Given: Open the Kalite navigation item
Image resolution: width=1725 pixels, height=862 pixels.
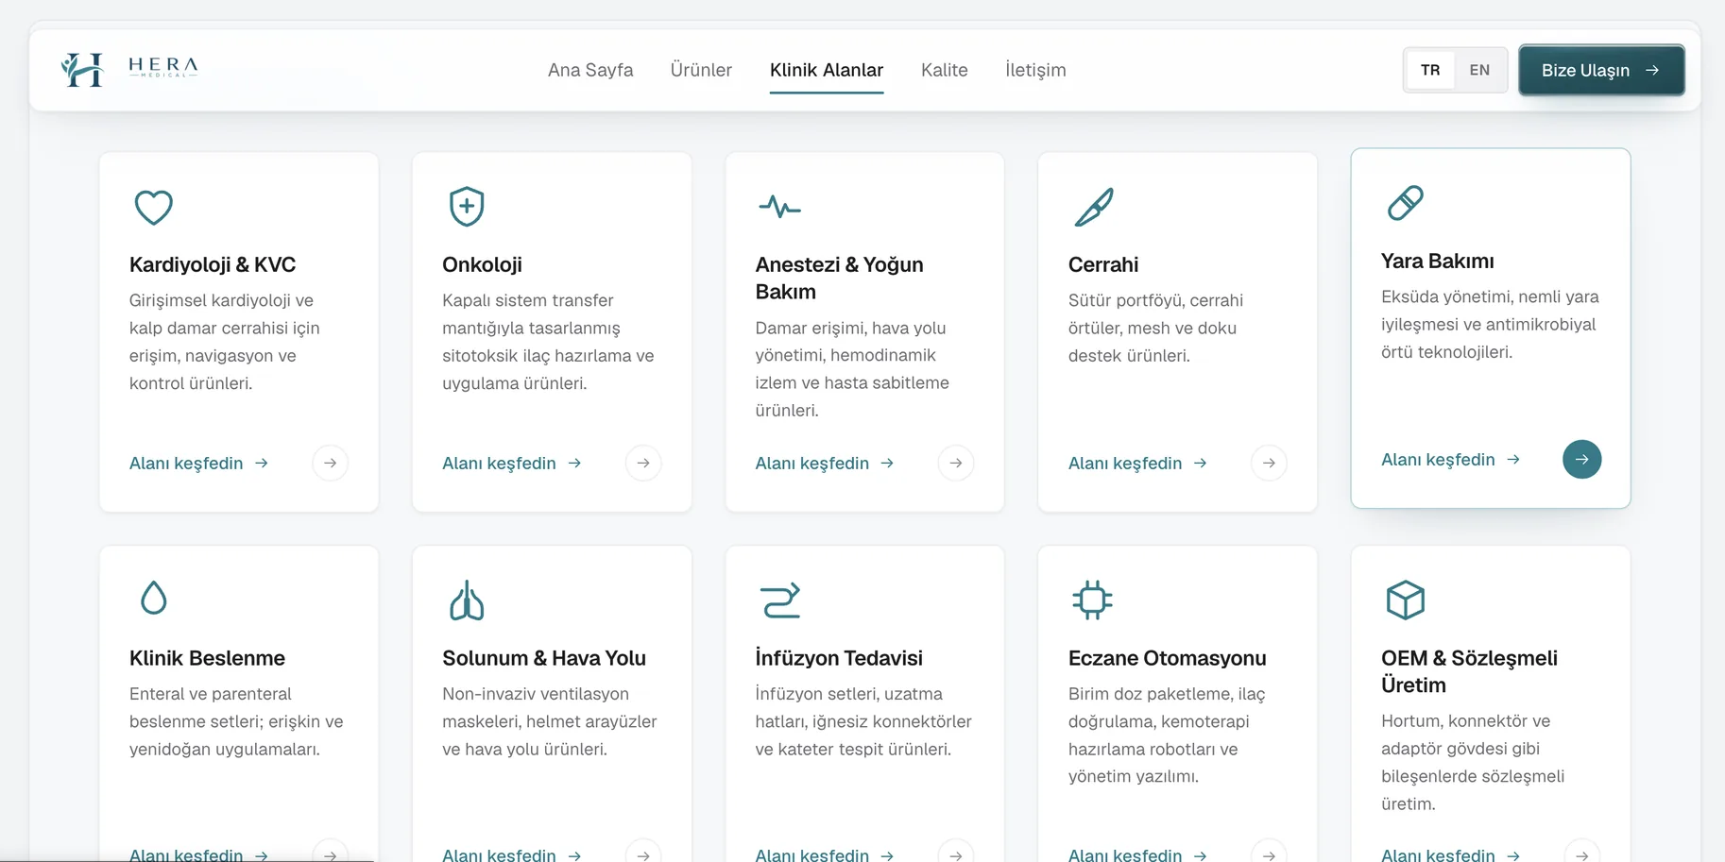Looking at the screenshot, I should click(x=944, y=70).
